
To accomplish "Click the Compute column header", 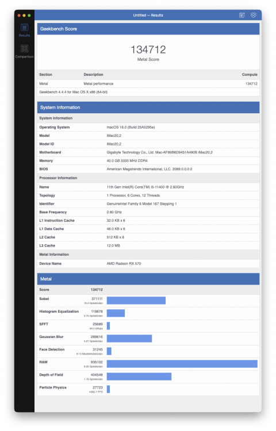I will (x=250, y=75).
